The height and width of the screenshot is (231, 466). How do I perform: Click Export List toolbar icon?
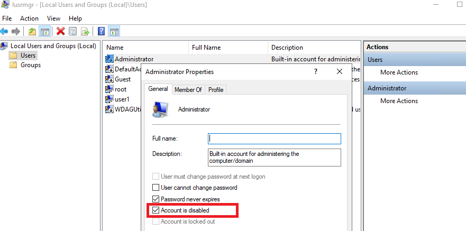pyautogui.click(x=85, y=31)
